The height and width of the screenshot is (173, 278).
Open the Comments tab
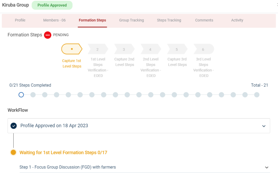(x=204, y=20)
